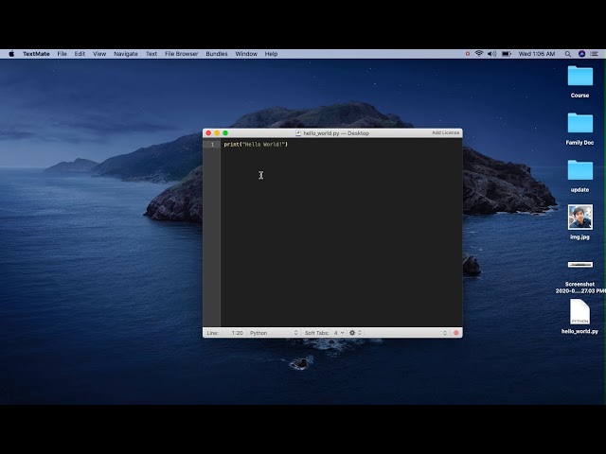Toggle macro recording with the red dot
Viewport: 606px width, 454px height.
[x=456, y=333]
